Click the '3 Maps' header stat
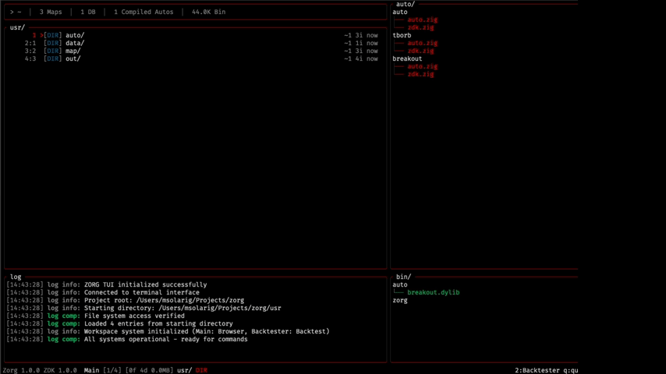This screenshot has width=666, height=374. [51, 12]
